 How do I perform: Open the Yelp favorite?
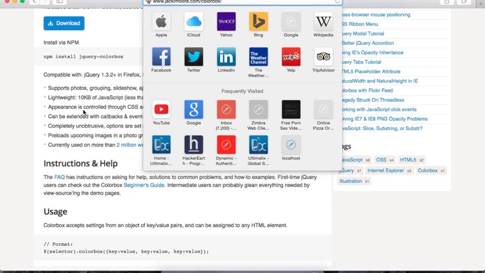(291, 57)
